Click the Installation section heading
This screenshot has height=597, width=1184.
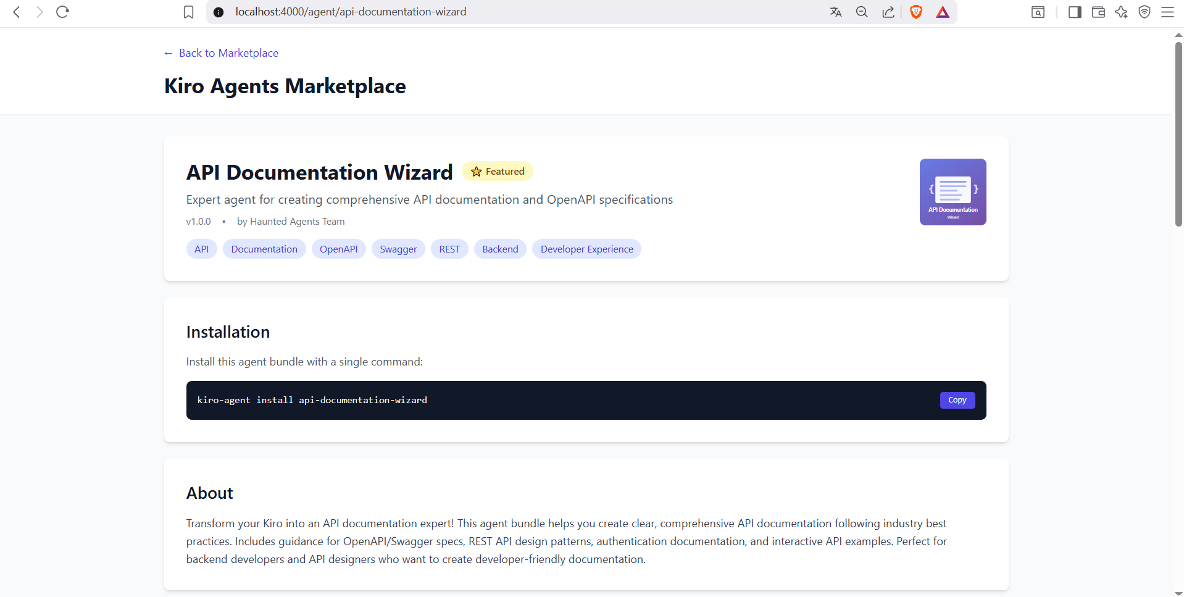228,332
